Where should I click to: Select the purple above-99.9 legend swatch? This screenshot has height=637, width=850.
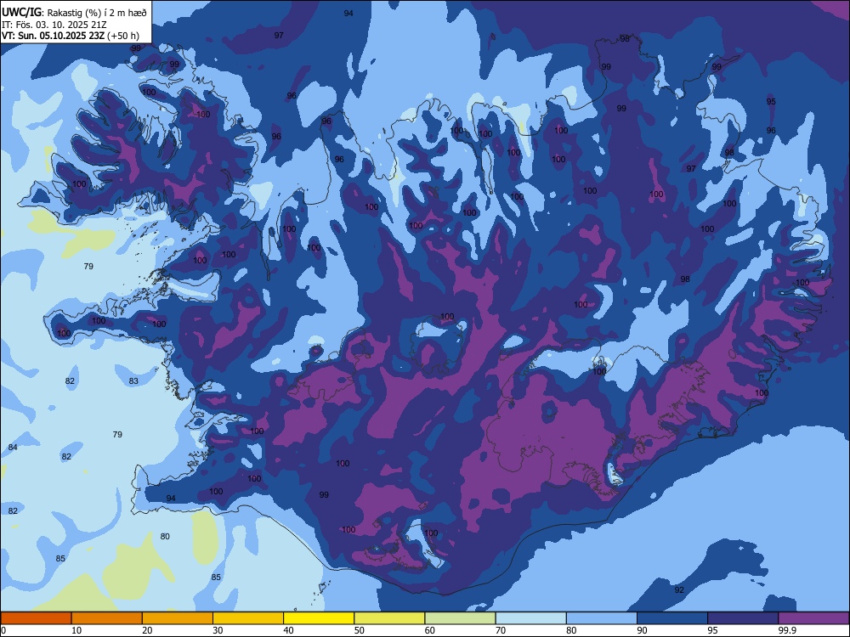tap(813, 618)
